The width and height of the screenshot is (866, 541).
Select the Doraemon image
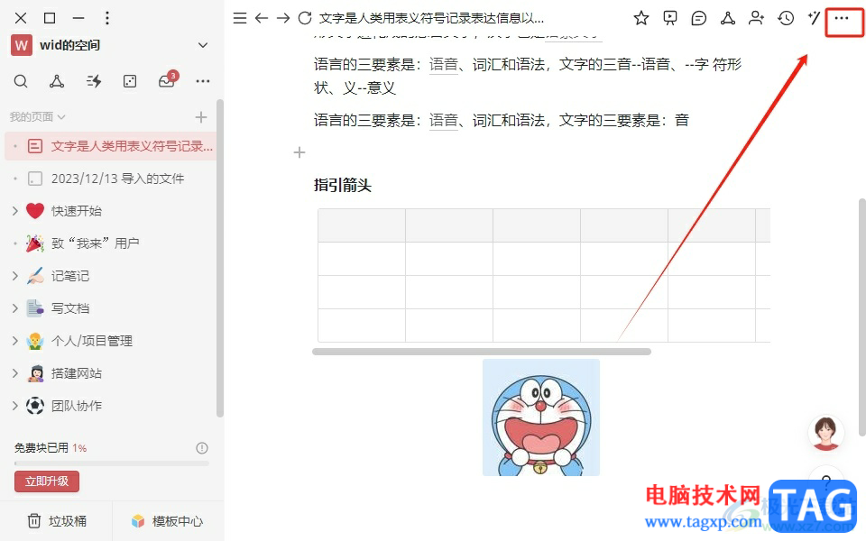pyautogui.click(x=541, y=417)
